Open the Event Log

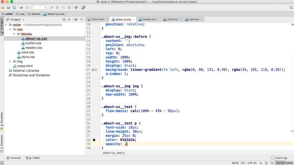coord(279,158)
